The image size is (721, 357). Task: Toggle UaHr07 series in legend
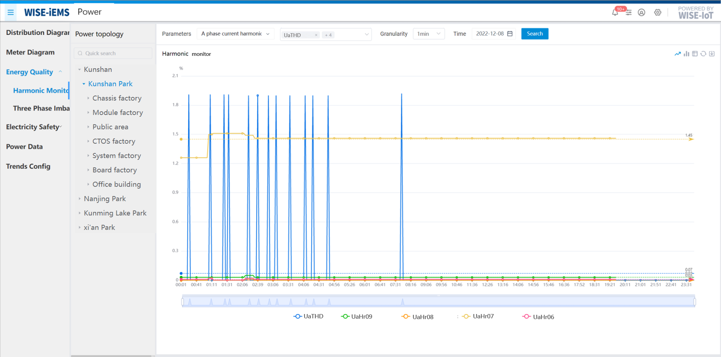(478, 316)
